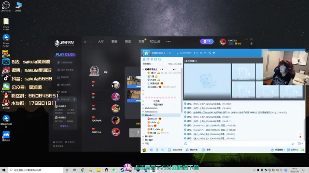The image size is (309, 173).
Task: Open the 商城 tab in game client
Action: click(128, 42)
